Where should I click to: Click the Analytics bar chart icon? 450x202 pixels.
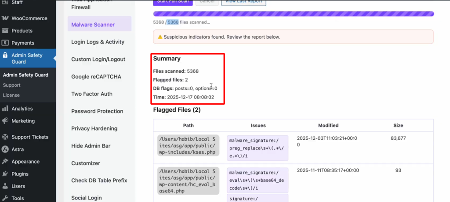tap(5, 109)
